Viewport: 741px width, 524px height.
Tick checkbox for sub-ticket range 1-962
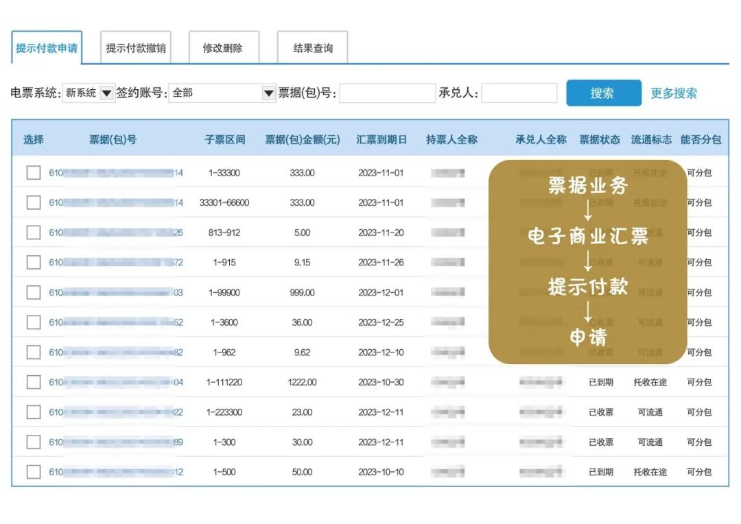(34, 352)
